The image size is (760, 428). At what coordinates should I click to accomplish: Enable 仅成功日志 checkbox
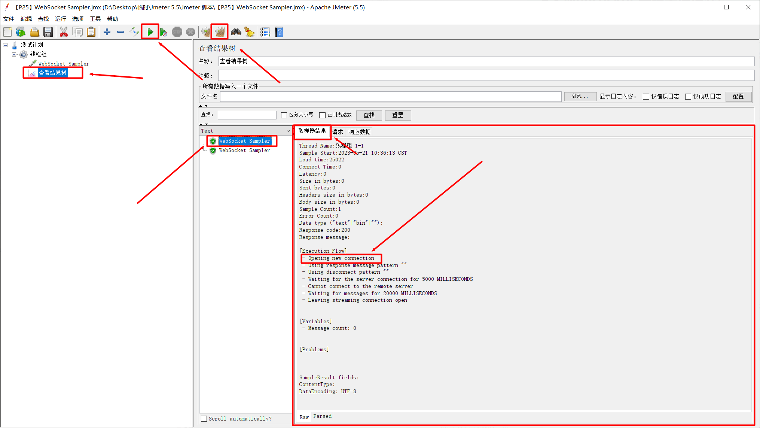(688, 97)
